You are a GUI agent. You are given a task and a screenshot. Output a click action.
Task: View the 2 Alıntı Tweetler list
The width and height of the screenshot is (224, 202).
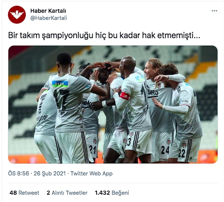67,193
